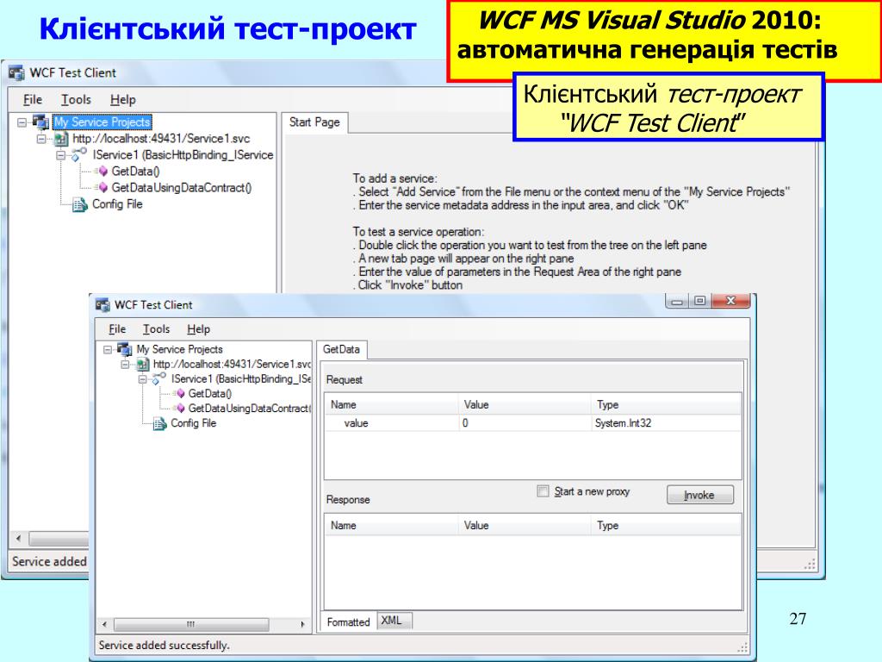This screenshot has height=662, width=882.
Task: Click resize grip in front window status bar
Action: [x=743, y=646]
